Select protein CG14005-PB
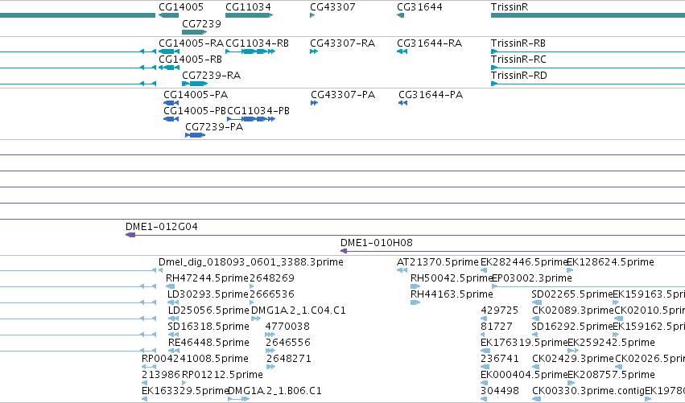The width and height of the screenshot is (685, 403). tap(195, 110)
